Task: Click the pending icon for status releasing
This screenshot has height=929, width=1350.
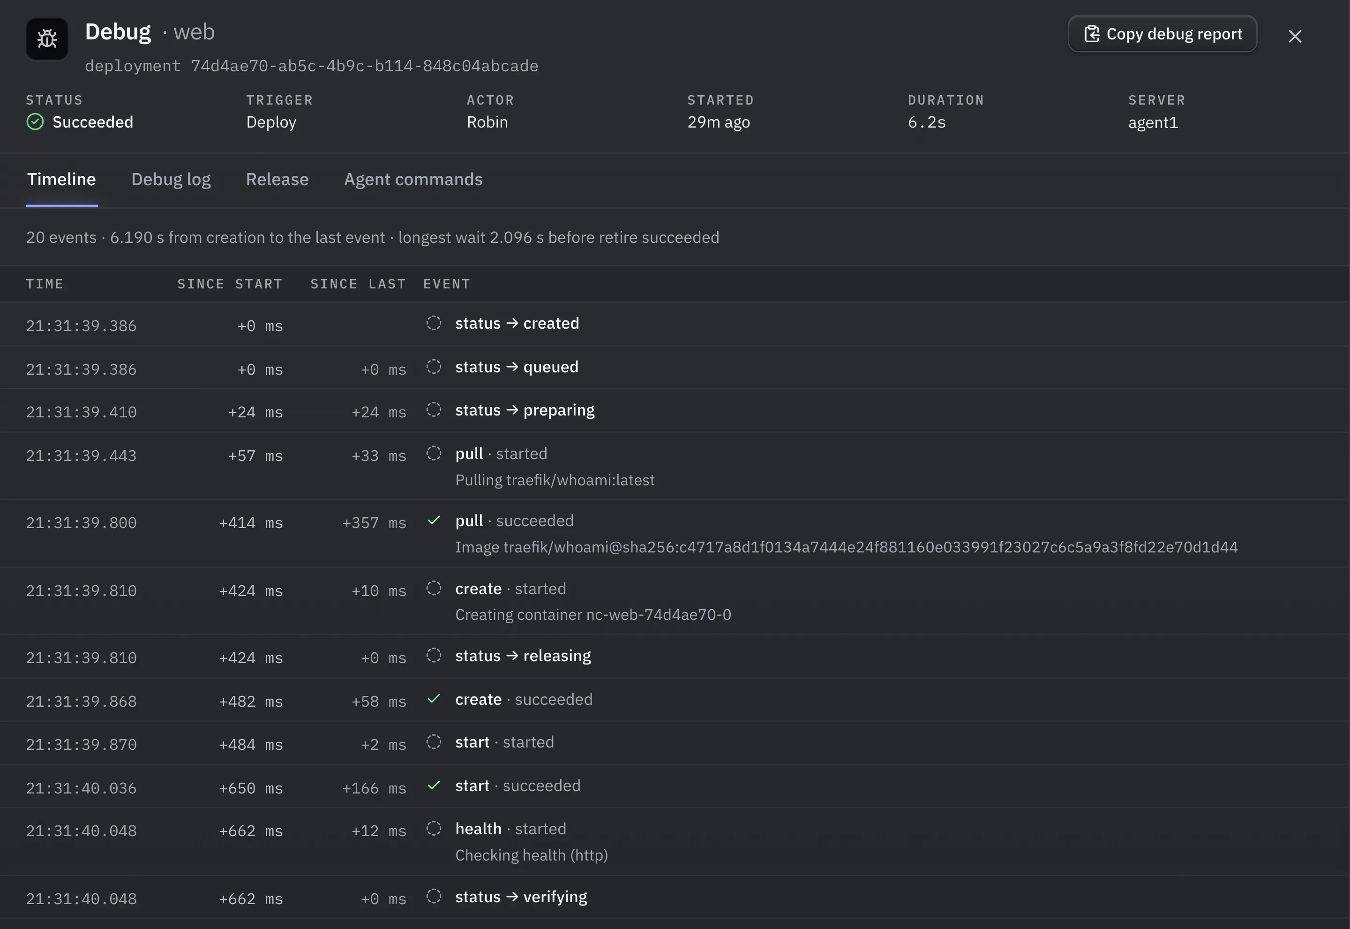Action: (x=434, y=656)
